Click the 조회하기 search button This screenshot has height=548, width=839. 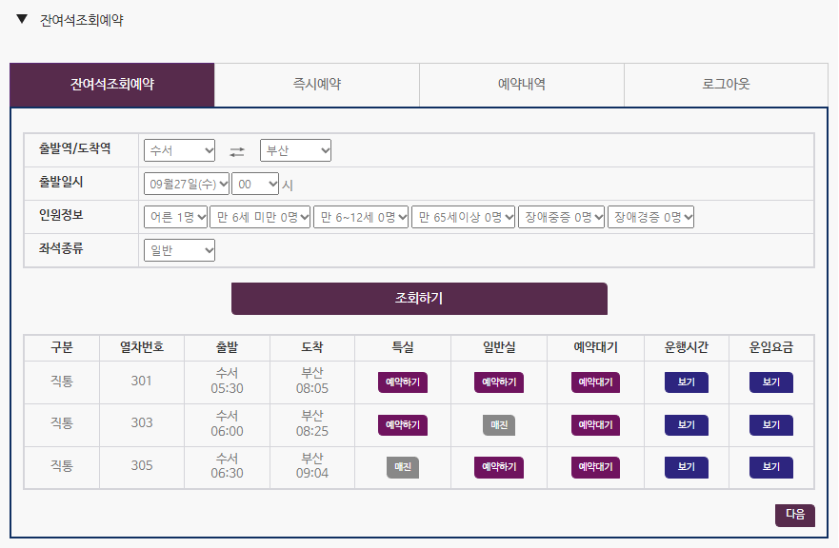(x=419, y=299)
